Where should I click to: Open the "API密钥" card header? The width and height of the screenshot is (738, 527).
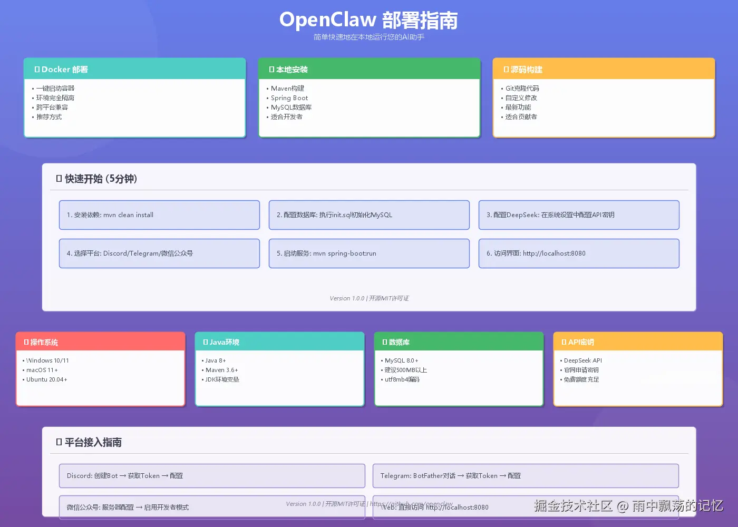click(638, 342)
